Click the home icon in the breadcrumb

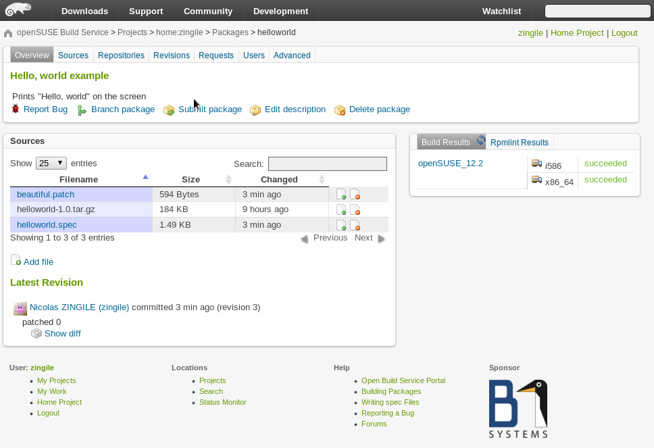8,32
